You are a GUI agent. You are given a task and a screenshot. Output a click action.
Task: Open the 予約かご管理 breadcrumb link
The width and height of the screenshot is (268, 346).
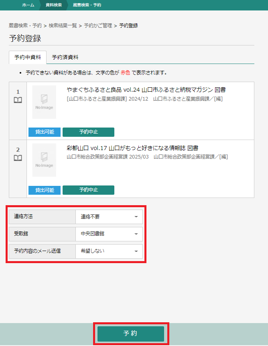tap(98, 26)
